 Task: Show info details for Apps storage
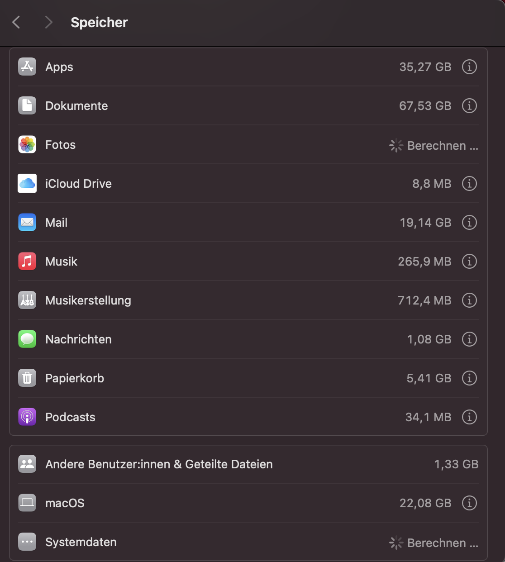[469, 67]
